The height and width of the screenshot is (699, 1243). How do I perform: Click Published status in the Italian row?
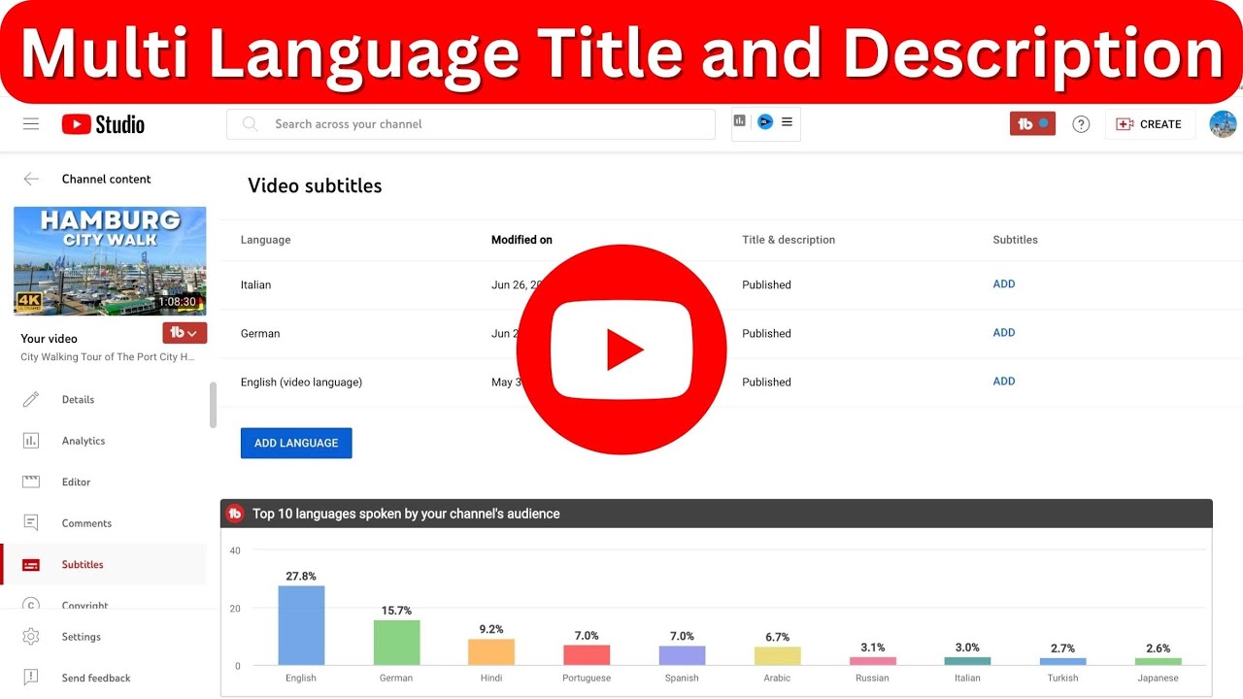pyautogui.click(x=766, y=284)
